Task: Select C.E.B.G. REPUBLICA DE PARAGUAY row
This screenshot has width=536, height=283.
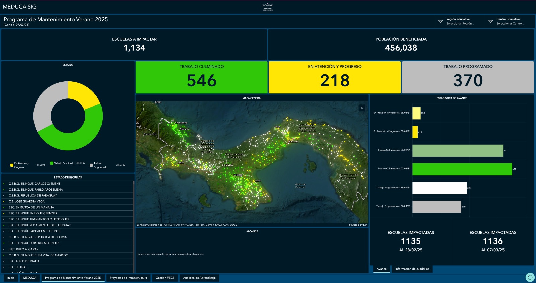Action: [x=67, y=196]
